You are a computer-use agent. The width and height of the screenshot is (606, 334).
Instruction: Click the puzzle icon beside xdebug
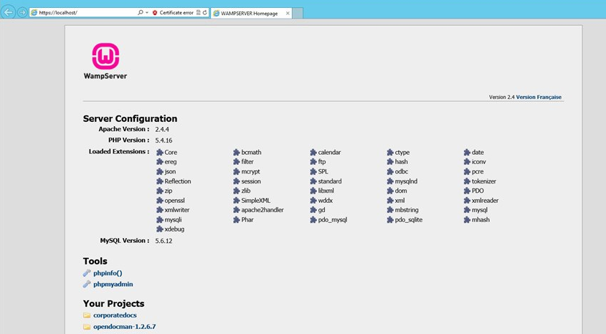pyautogui.click(x=160, y=229)
